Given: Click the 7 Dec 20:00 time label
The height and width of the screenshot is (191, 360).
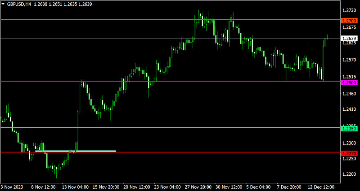Looking at the screenshot, I should 289,187.
